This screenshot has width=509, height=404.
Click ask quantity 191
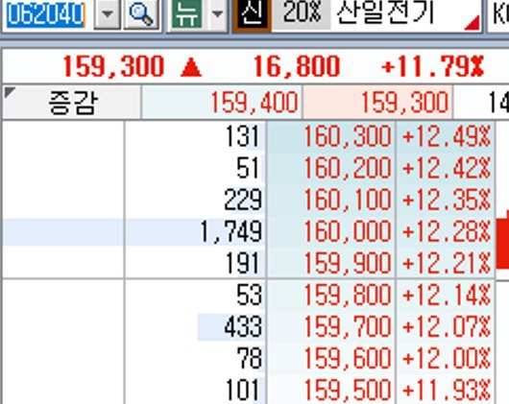tap(242, 263)
